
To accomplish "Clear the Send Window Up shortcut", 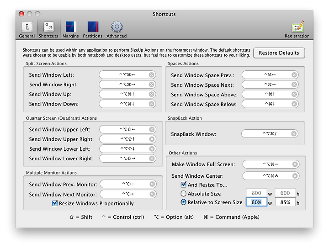I will click(152, 94).
